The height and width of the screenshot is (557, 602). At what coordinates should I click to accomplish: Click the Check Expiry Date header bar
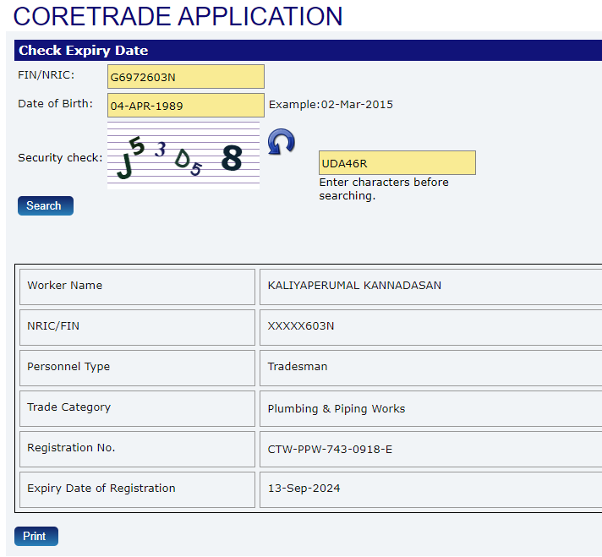306,51
